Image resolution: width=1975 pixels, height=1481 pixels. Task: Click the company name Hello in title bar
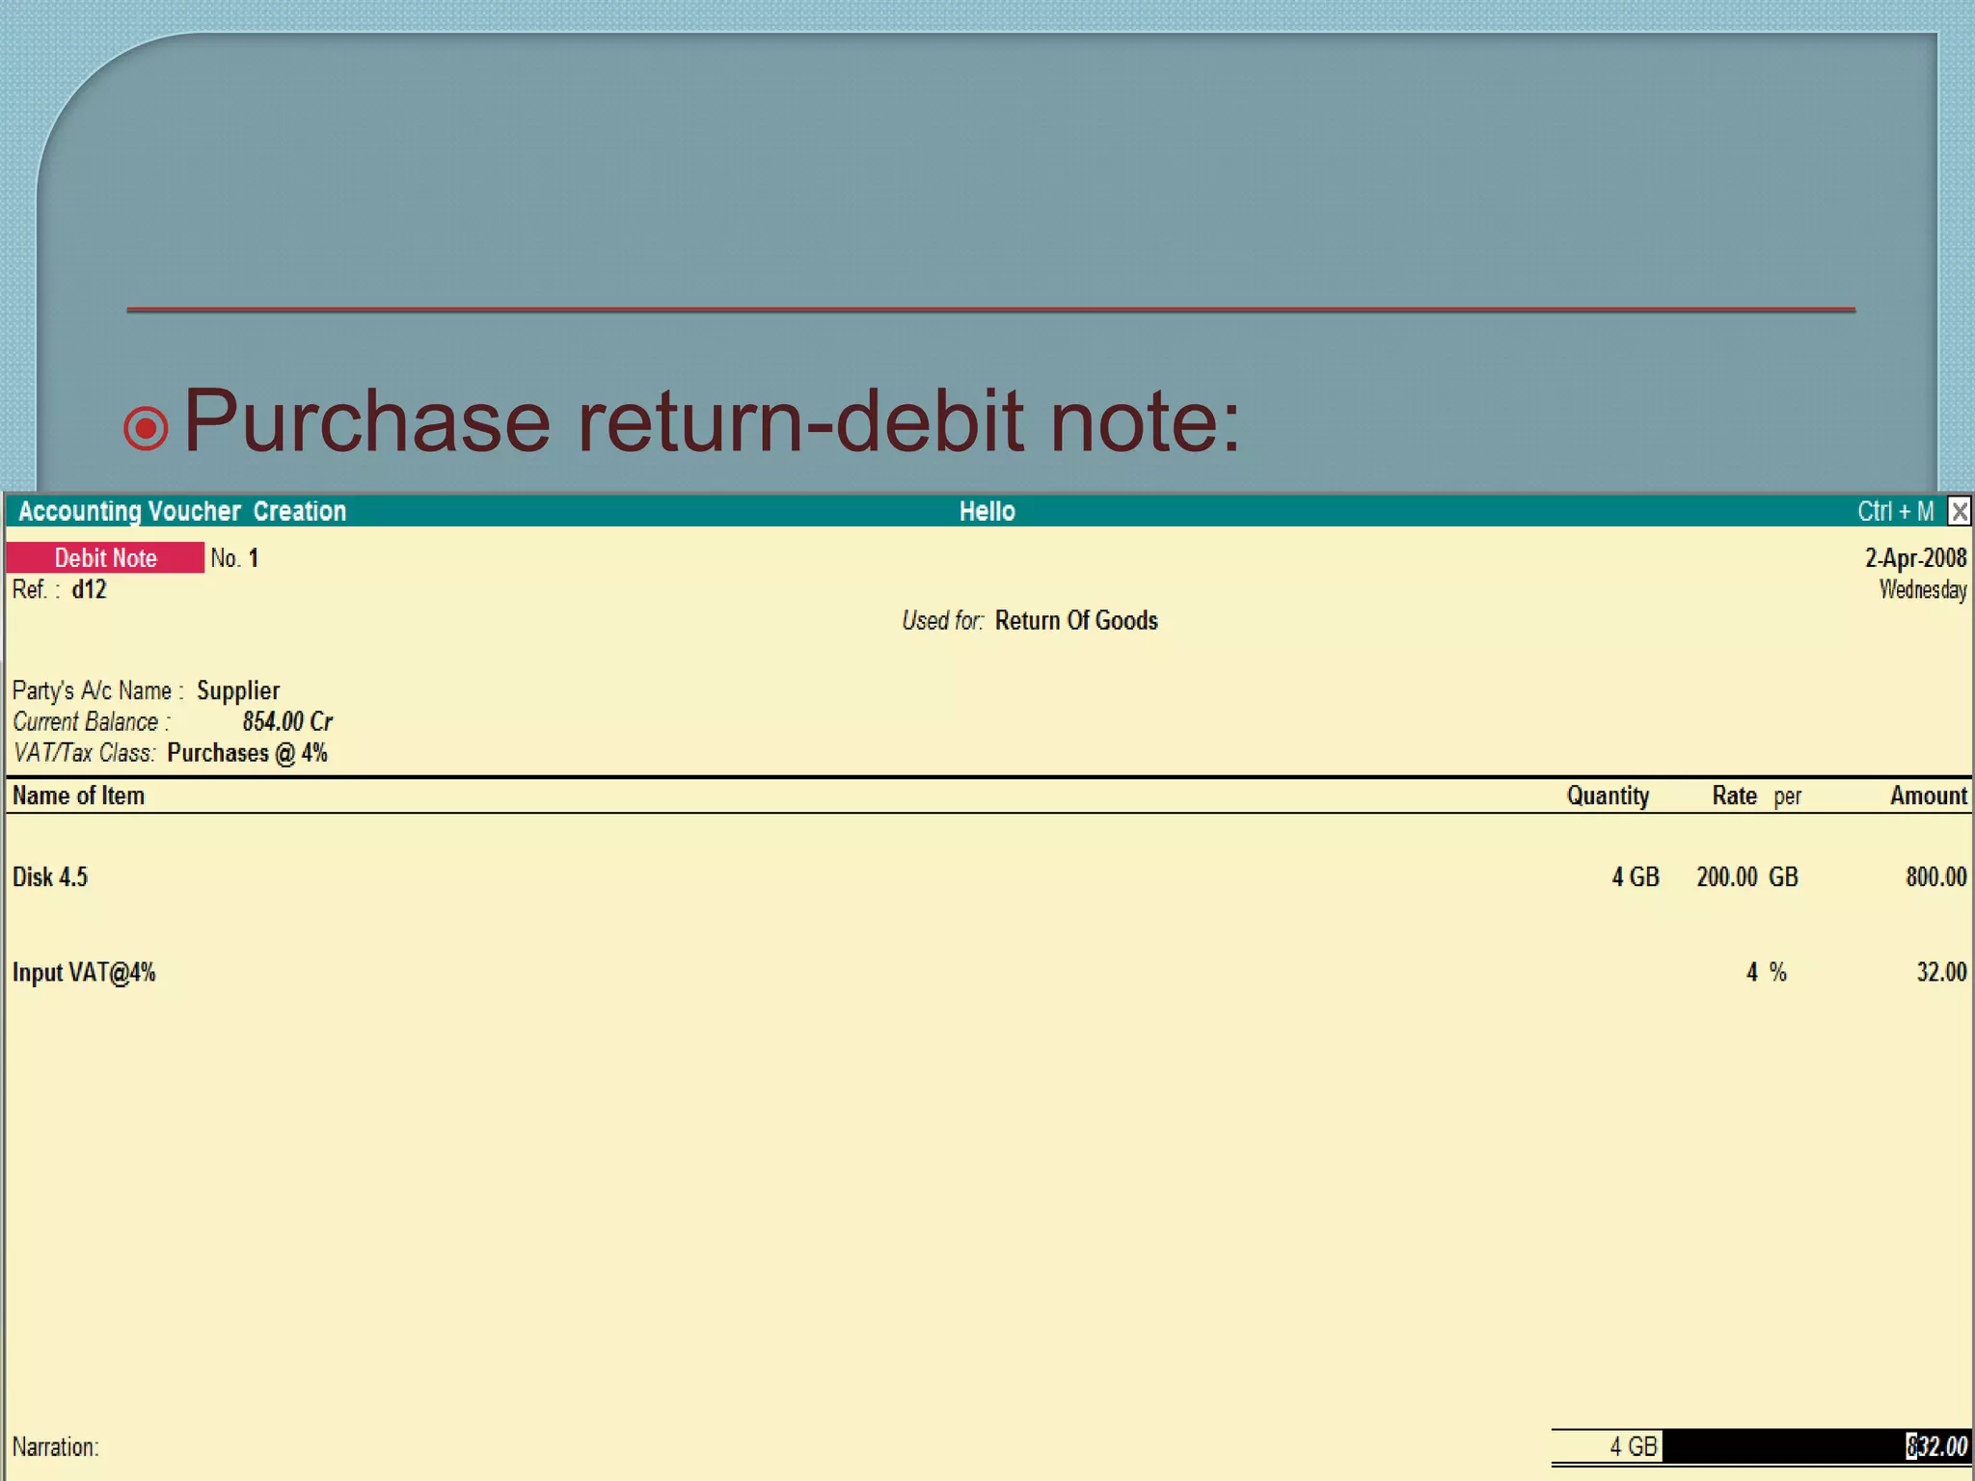pyautogui.click(x=987, y=511)
